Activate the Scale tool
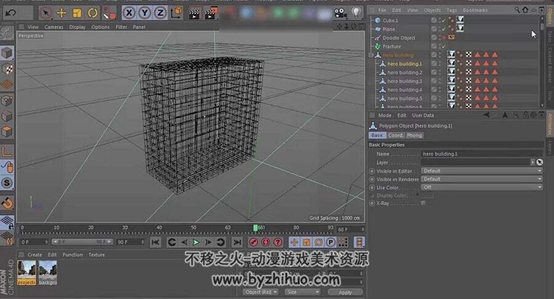Screen dimensions: 554x299 (x=77, y=13)
